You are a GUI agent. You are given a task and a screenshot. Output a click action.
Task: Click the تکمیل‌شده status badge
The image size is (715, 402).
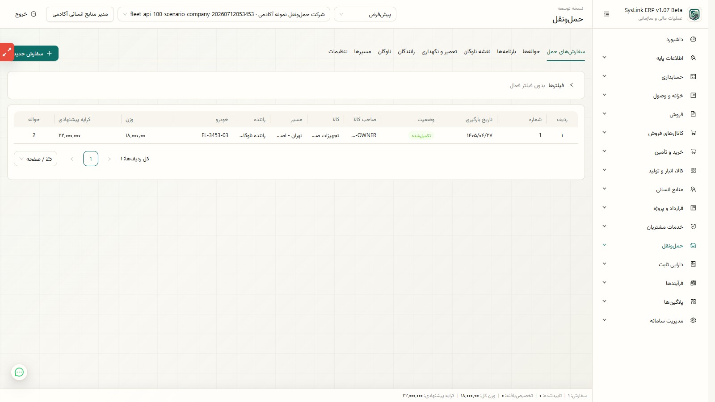[x=421, y=135]
